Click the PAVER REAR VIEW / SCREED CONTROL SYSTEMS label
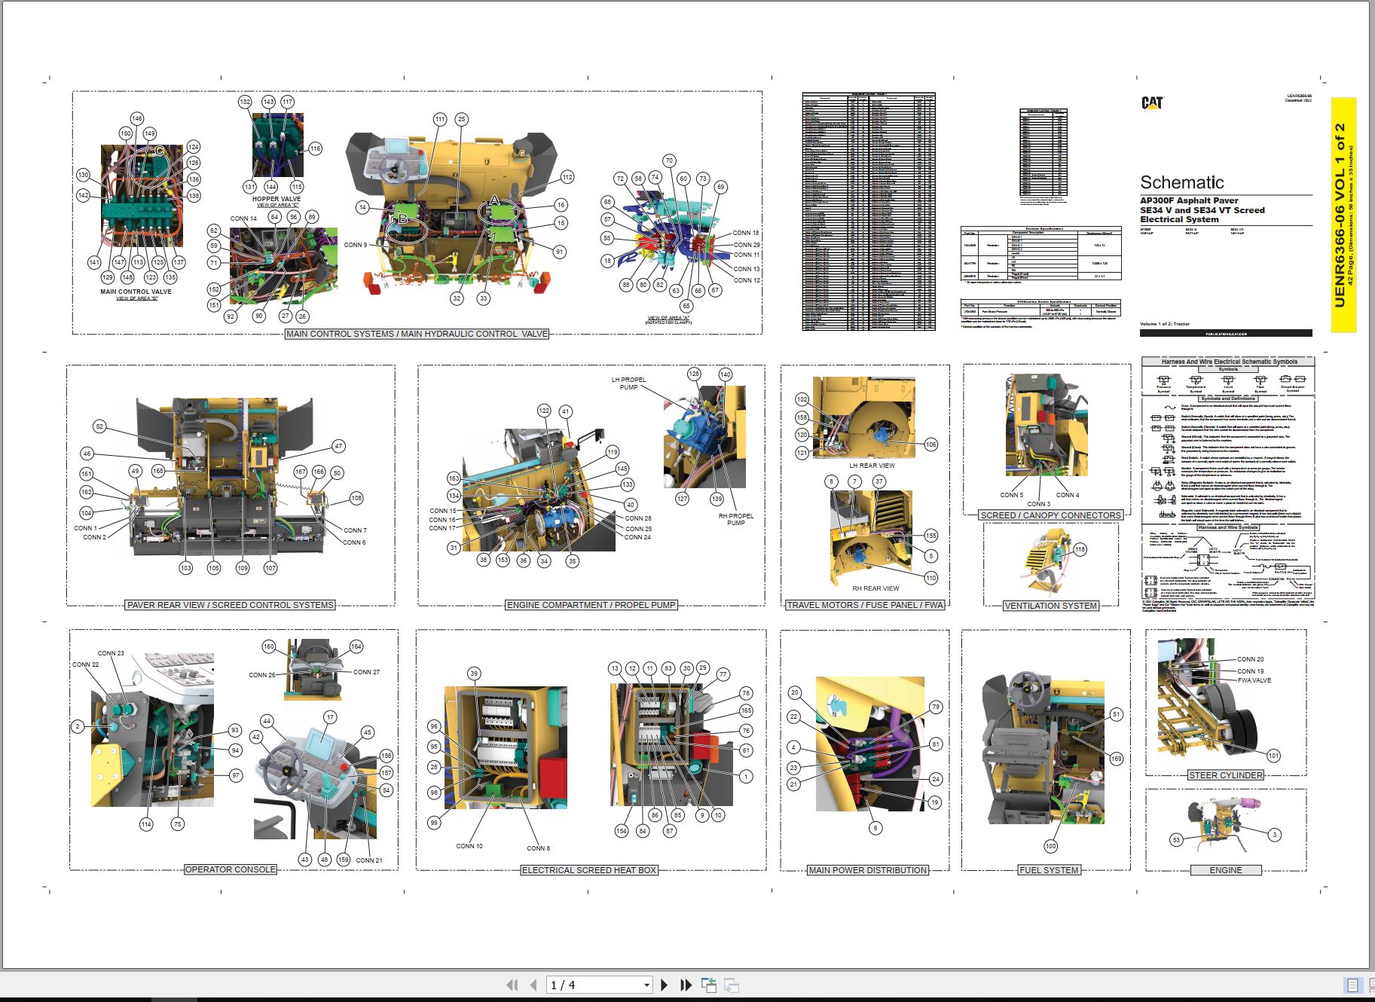The image size is (1375, 1002). point(230,605)
